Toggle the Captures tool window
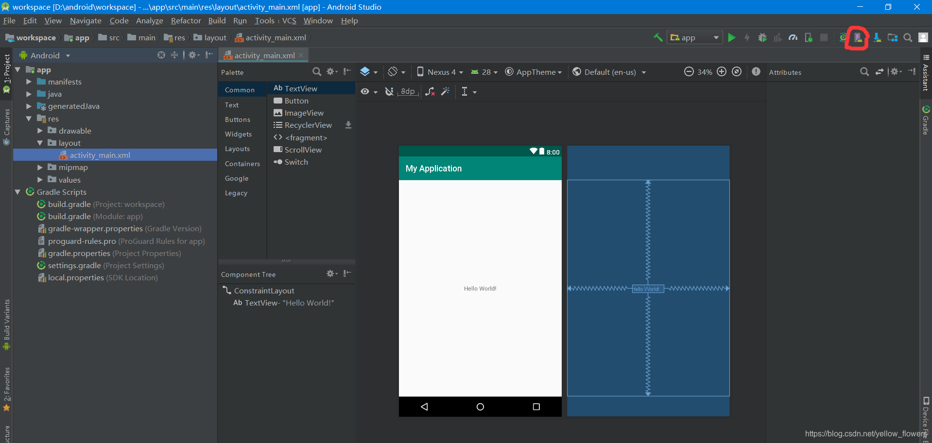This screenshot has height=443, width=932. (x=7, y=126)
